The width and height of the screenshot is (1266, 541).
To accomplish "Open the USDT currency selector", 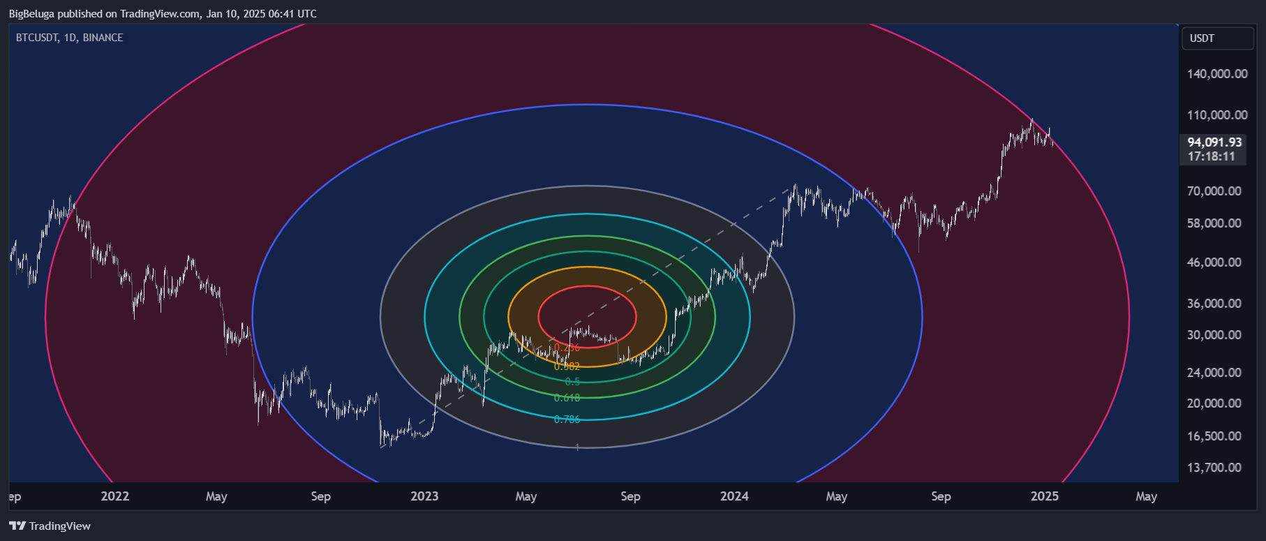I will coord(1217,38).
